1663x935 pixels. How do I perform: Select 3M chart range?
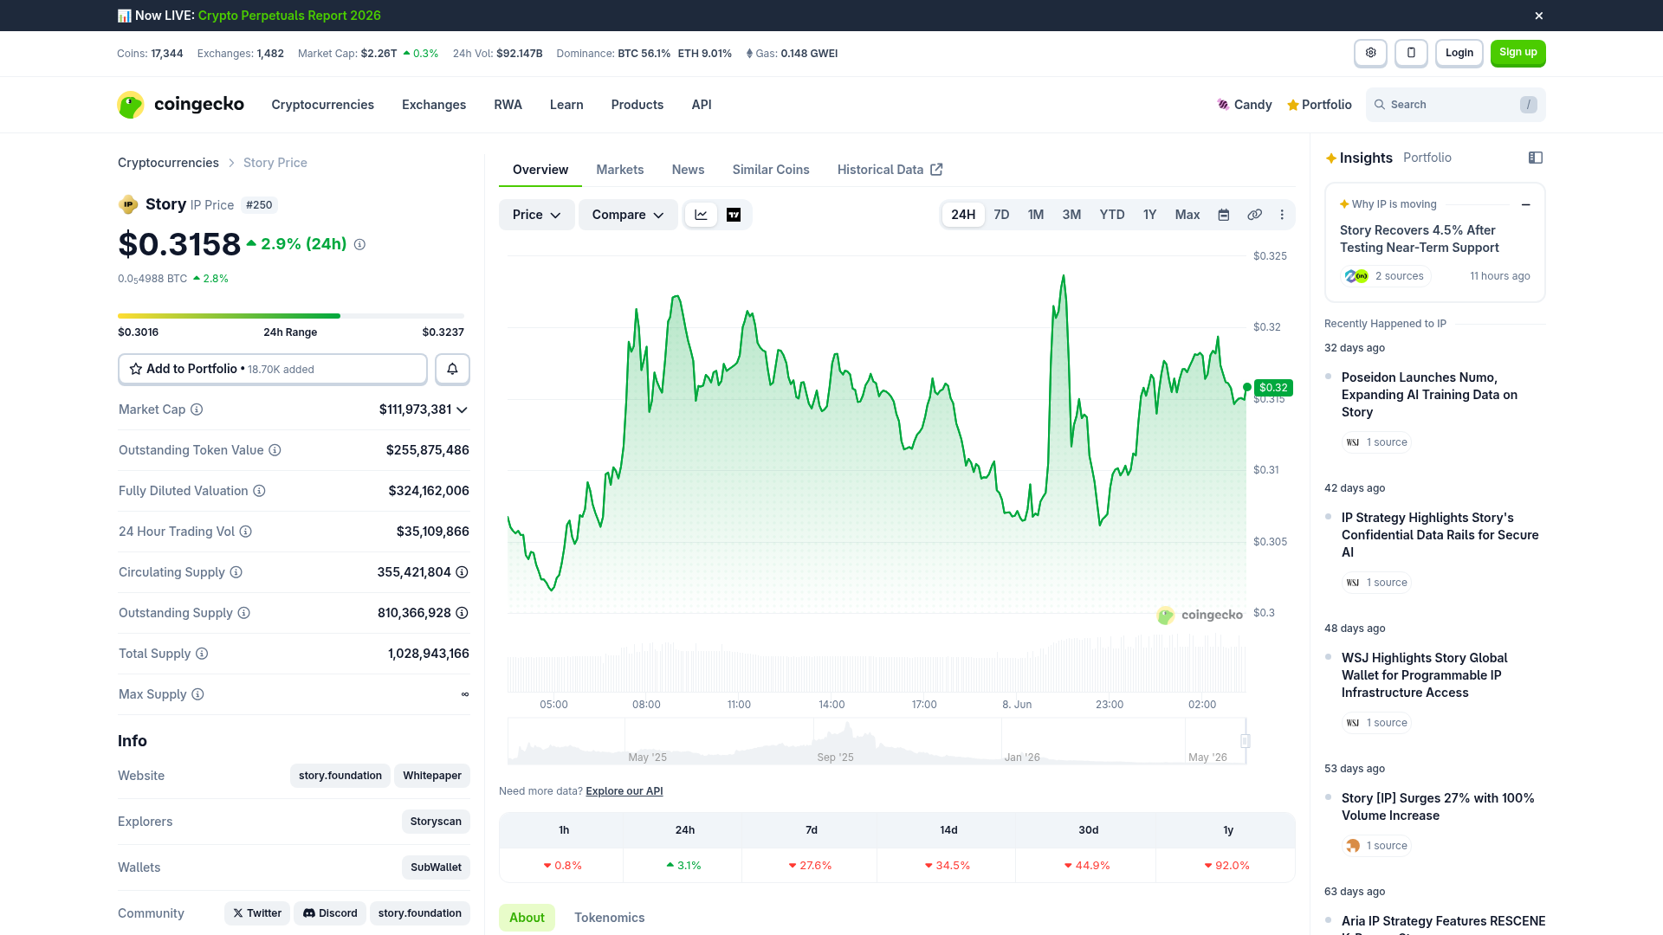pyautogui.click(x=1071, y=215)
